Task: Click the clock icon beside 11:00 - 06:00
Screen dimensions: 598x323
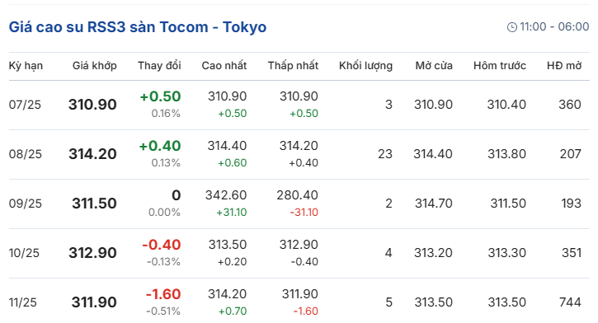Action: (x=512, y=27)
